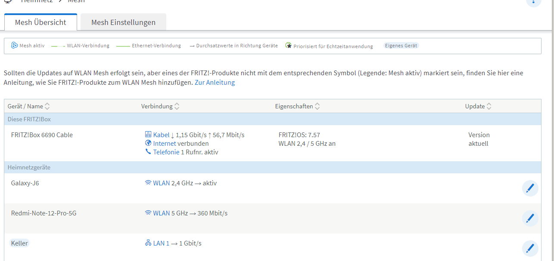Click the Heimnetzgeräte section header

point(272,167)
